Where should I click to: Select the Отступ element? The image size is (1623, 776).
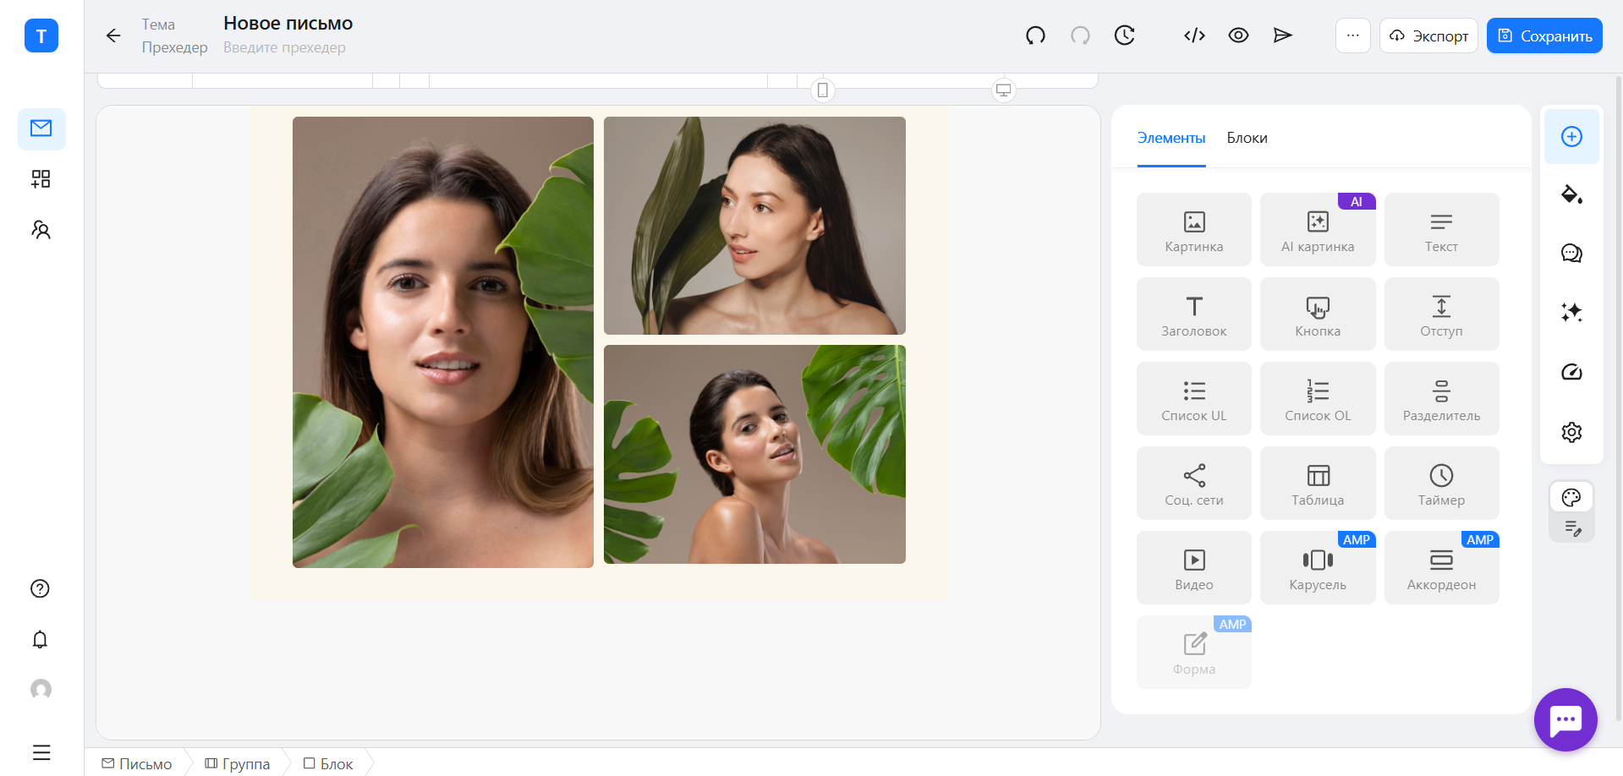click(x=1441, y=314)
